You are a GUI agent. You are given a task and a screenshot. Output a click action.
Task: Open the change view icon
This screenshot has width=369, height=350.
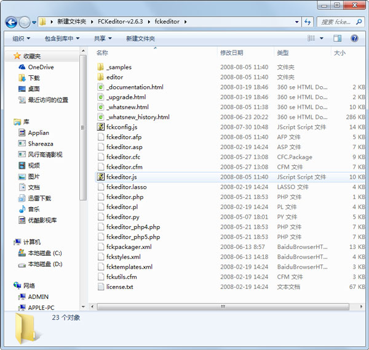(x=312, y=38)
